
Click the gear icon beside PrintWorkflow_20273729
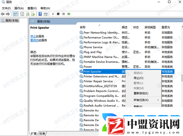pos(81,86)
